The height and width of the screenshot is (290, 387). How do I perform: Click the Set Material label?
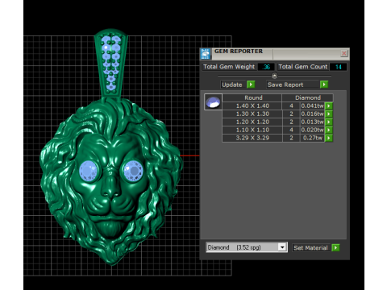(310, 248)
